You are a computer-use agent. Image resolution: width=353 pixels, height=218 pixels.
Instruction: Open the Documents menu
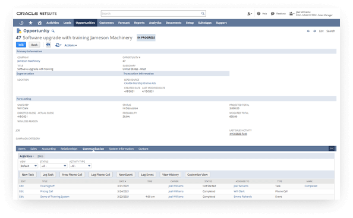tap(174, 23)
